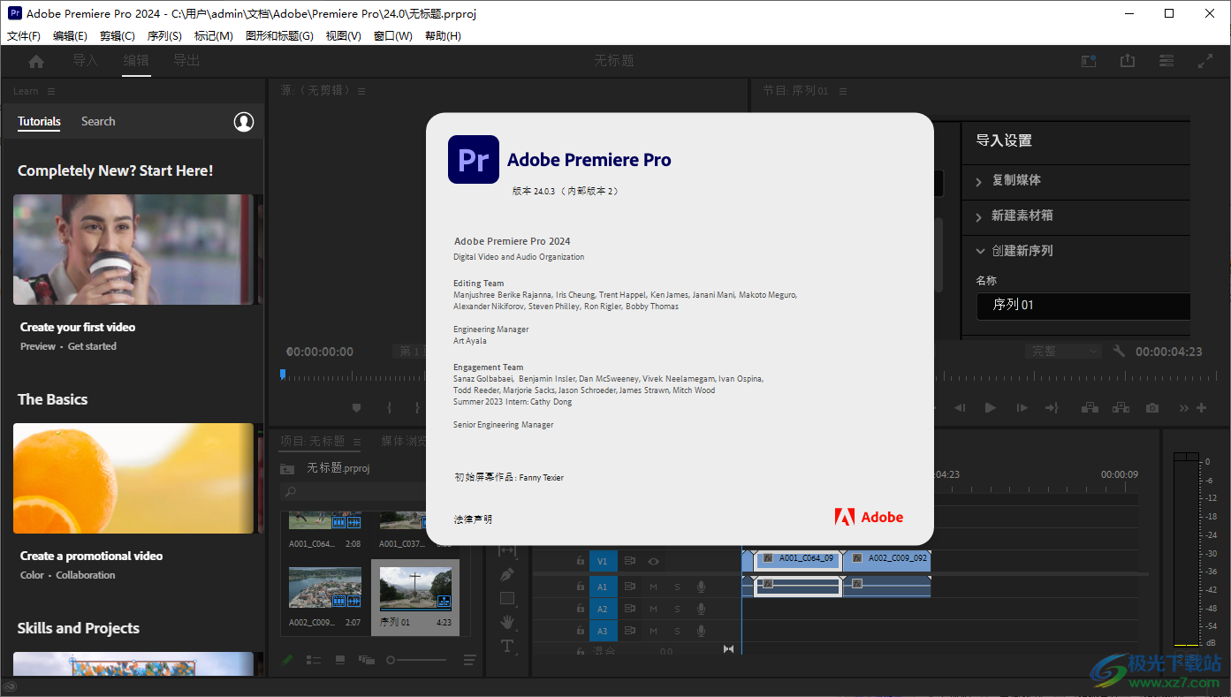Open the user profile icon in Learn
This screenshot has height=697, width=1231.
point(244,122)
